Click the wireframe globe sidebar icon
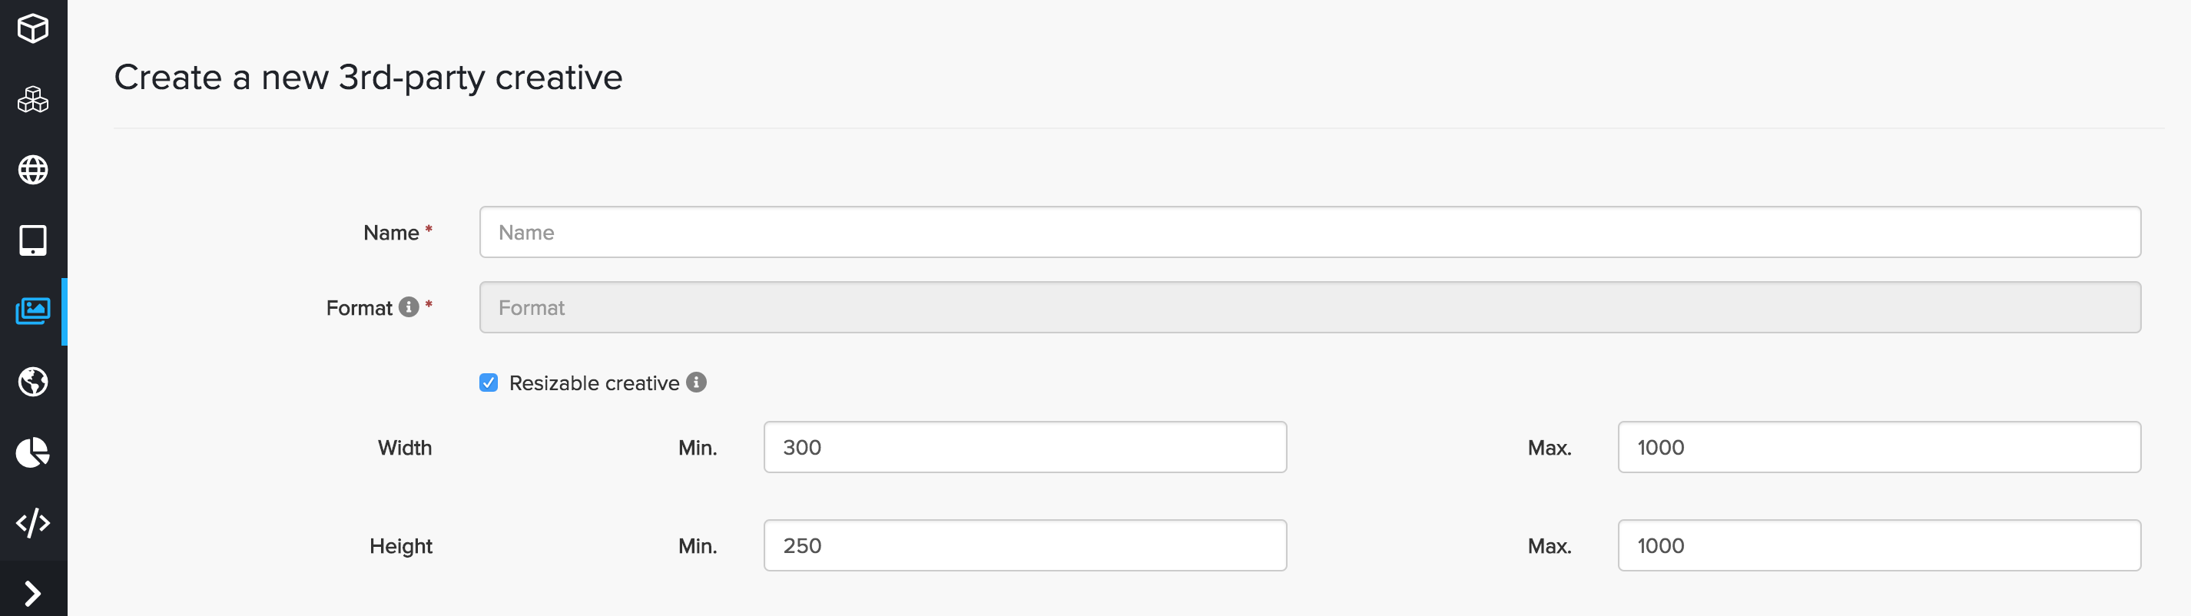Screen dimensions: 2191x616 pyautogui.click(x=33, y=171)
